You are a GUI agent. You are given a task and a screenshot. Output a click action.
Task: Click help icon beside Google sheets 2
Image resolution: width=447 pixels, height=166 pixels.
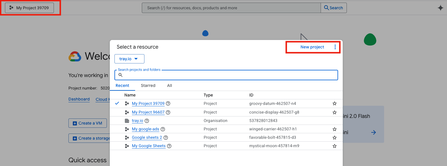pos(166,138)
